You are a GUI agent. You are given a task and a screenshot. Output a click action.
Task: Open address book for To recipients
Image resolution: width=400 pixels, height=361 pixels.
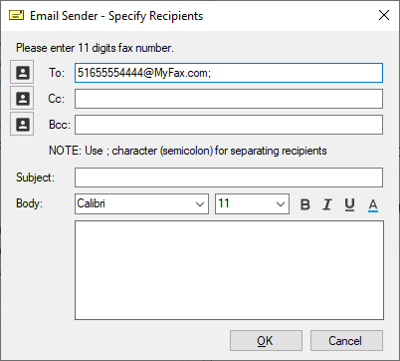click(x=22, y=72)
